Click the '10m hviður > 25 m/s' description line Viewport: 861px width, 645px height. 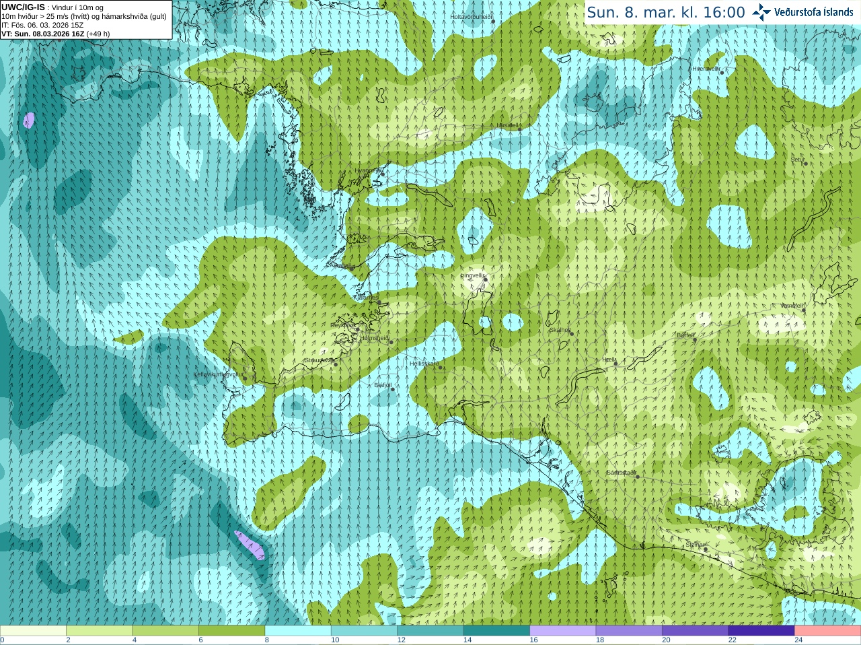(x=84, y=16)
